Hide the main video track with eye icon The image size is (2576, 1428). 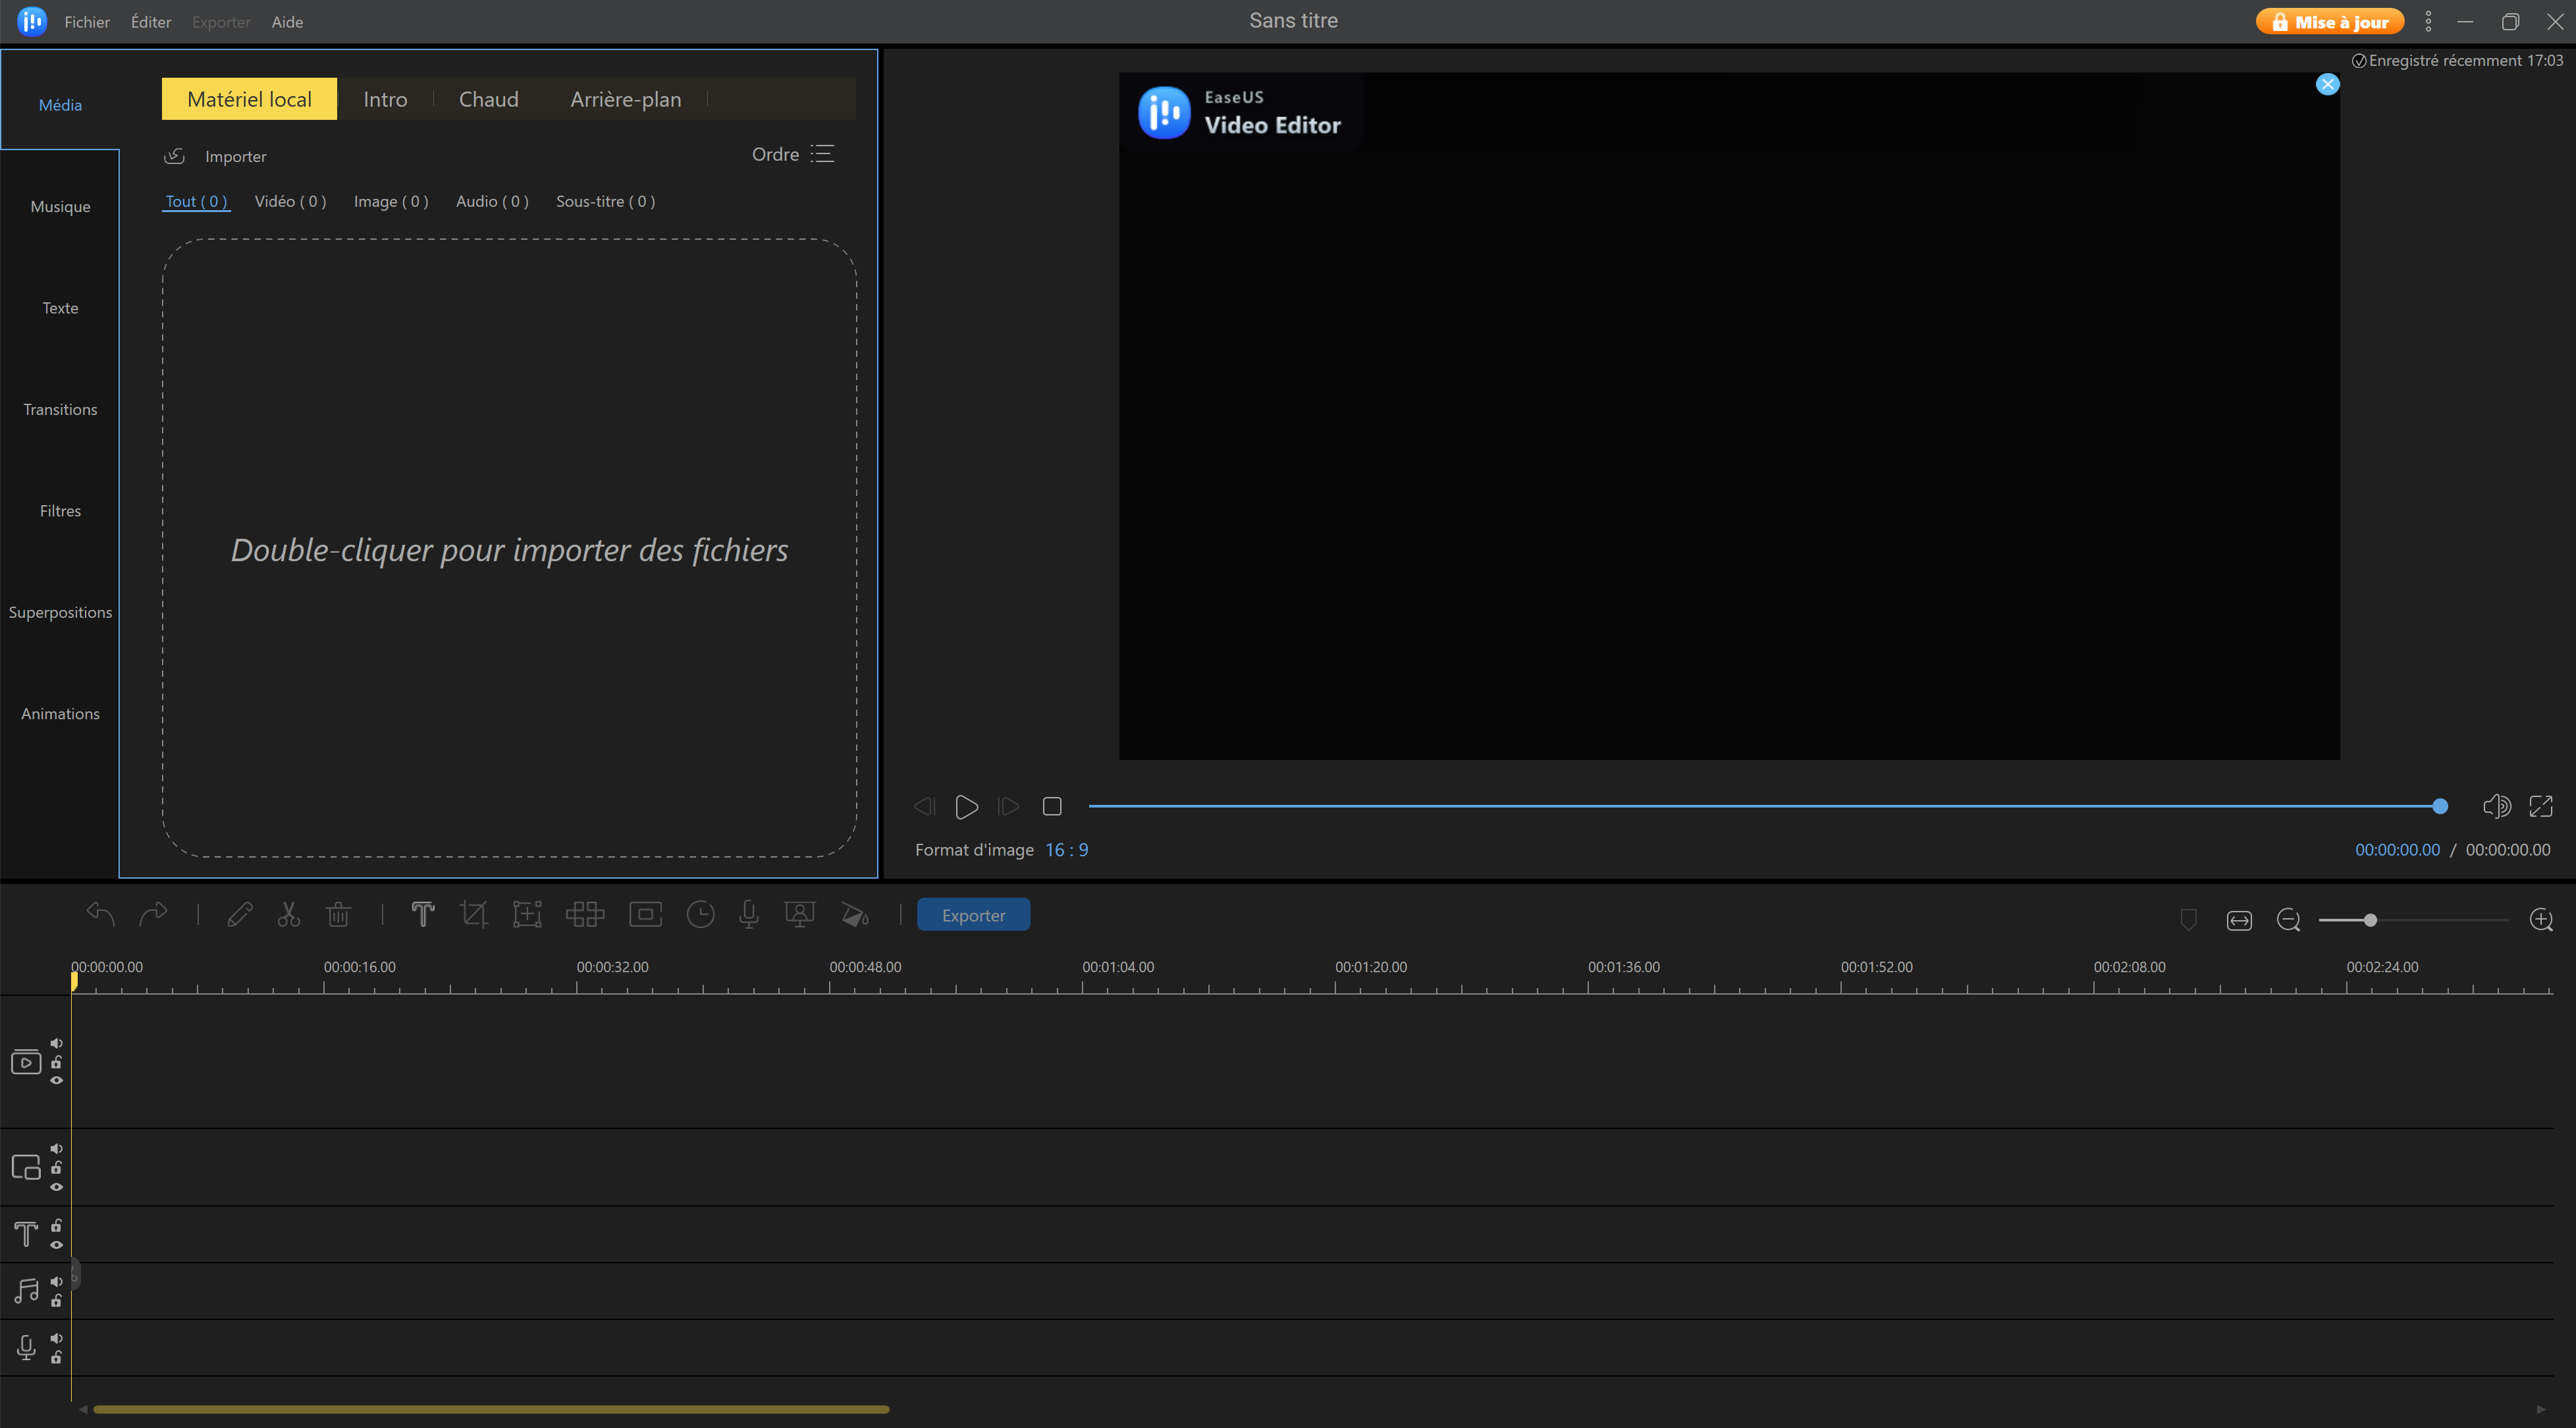pyautogui.click(x=57, y=1081)
